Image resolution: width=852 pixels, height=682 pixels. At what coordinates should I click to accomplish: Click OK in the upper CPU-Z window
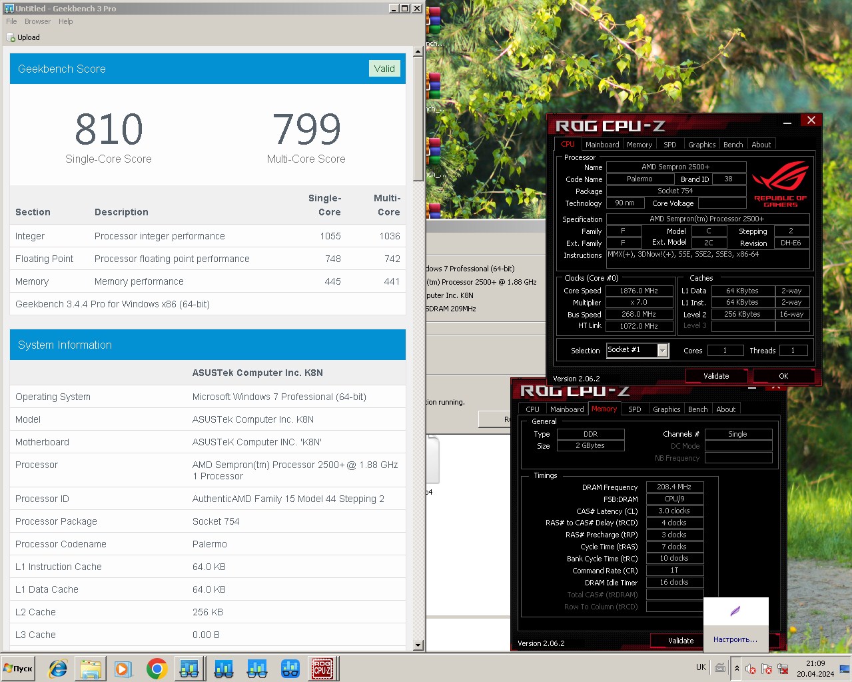(783, 376)
